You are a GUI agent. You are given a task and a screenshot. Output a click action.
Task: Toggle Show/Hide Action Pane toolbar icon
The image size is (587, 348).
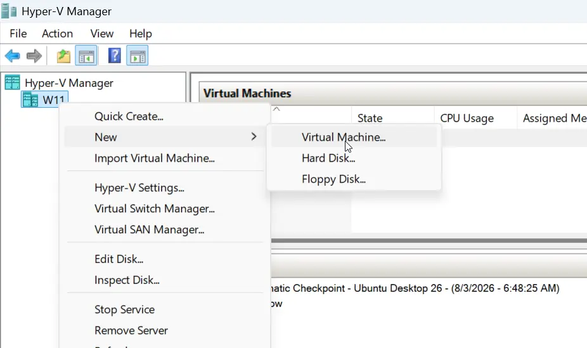(138, 56)
